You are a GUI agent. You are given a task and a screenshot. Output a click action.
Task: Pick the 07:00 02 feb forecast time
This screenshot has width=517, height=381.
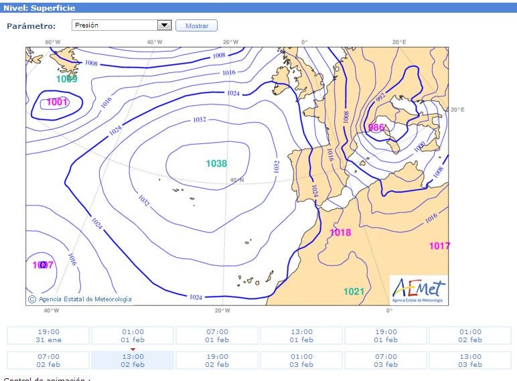coord(48,360)
